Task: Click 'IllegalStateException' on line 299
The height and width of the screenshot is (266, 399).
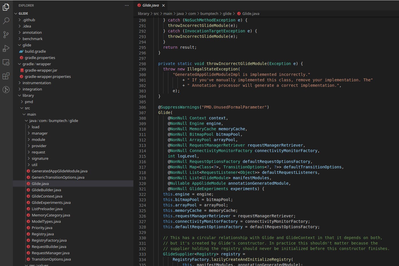Action: [x=213, y=69]
